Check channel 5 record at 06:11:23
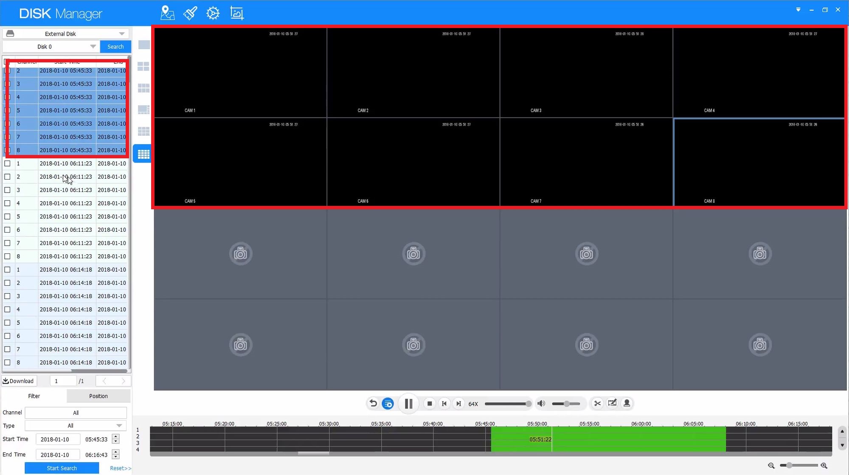 point(7,216)
